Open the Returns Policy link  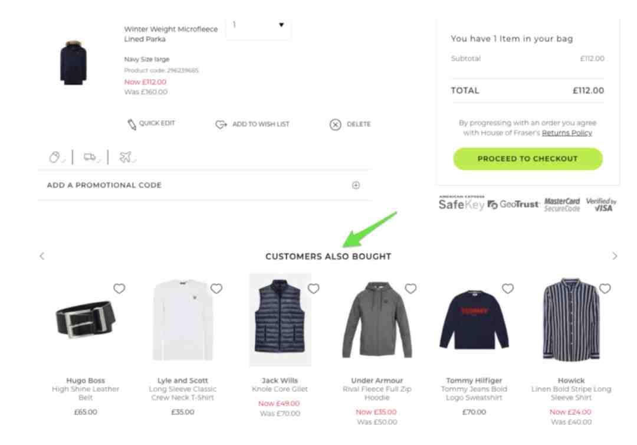[x=567, y=133]
